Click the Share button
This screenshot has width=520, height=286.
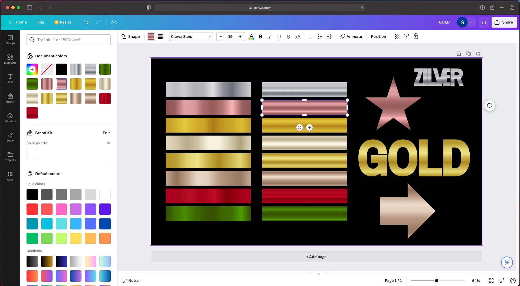tap(504, 22)
